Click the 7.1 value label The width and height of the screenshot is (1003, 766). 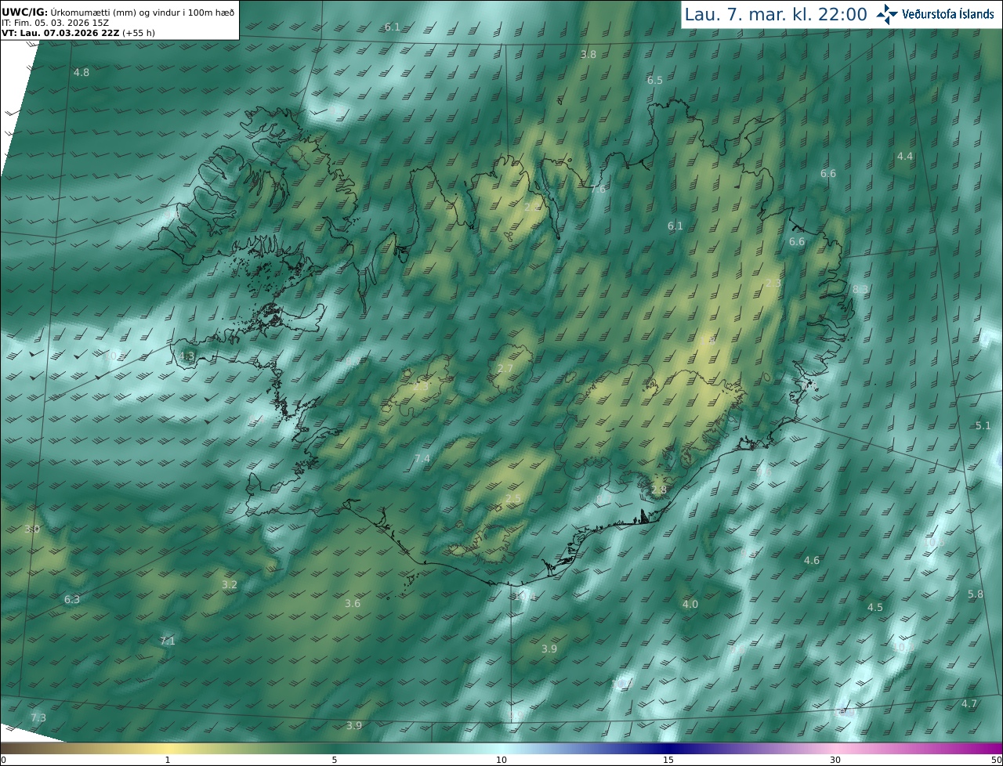[x=168, y=641]
